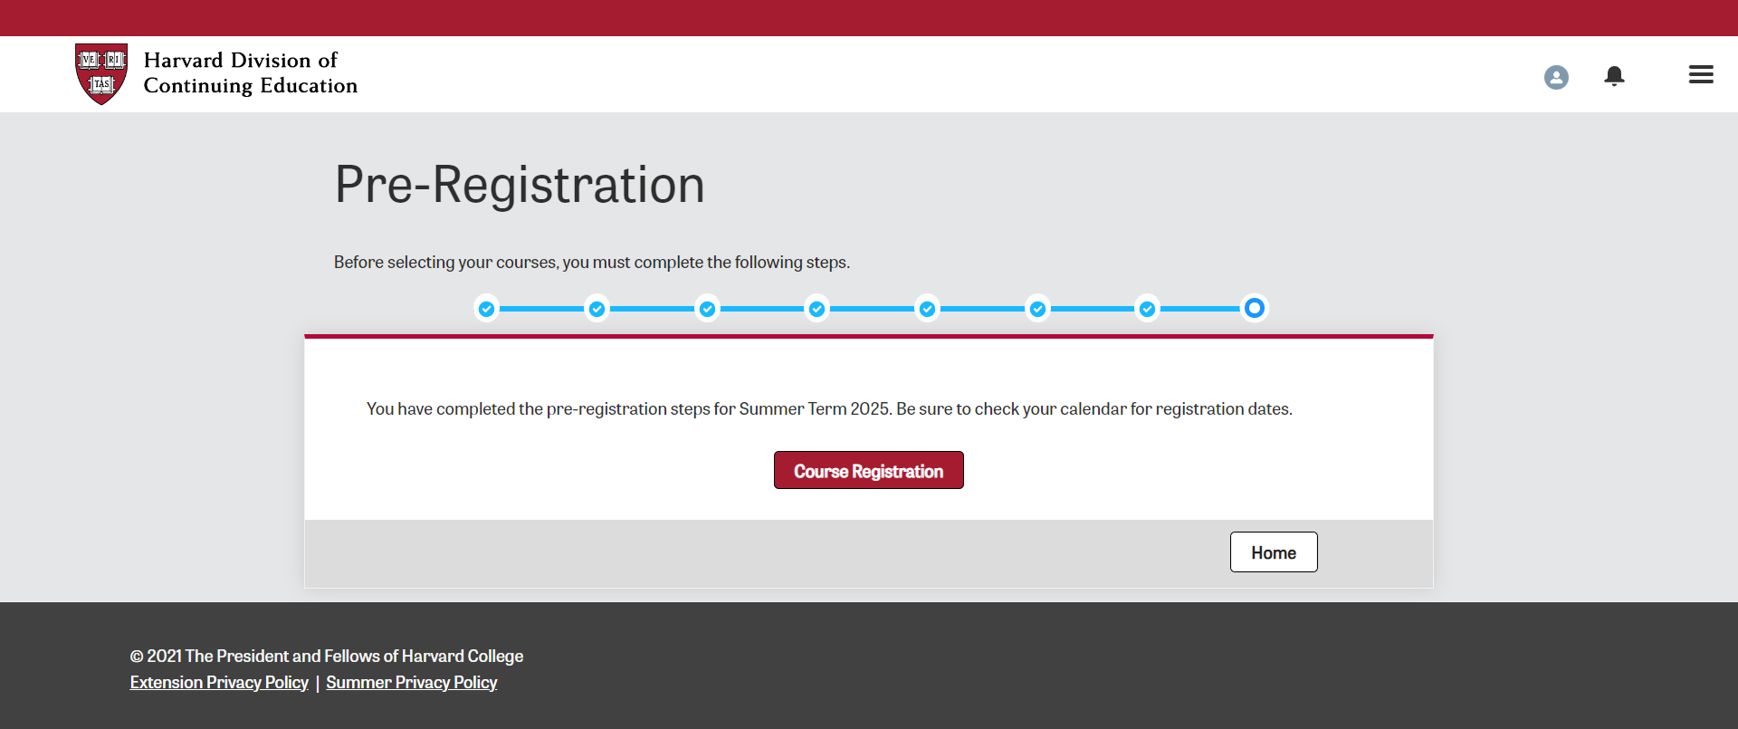1738x729 pixels.
Task: Open the user profile icon
Action: click(x=1556, y=77)
